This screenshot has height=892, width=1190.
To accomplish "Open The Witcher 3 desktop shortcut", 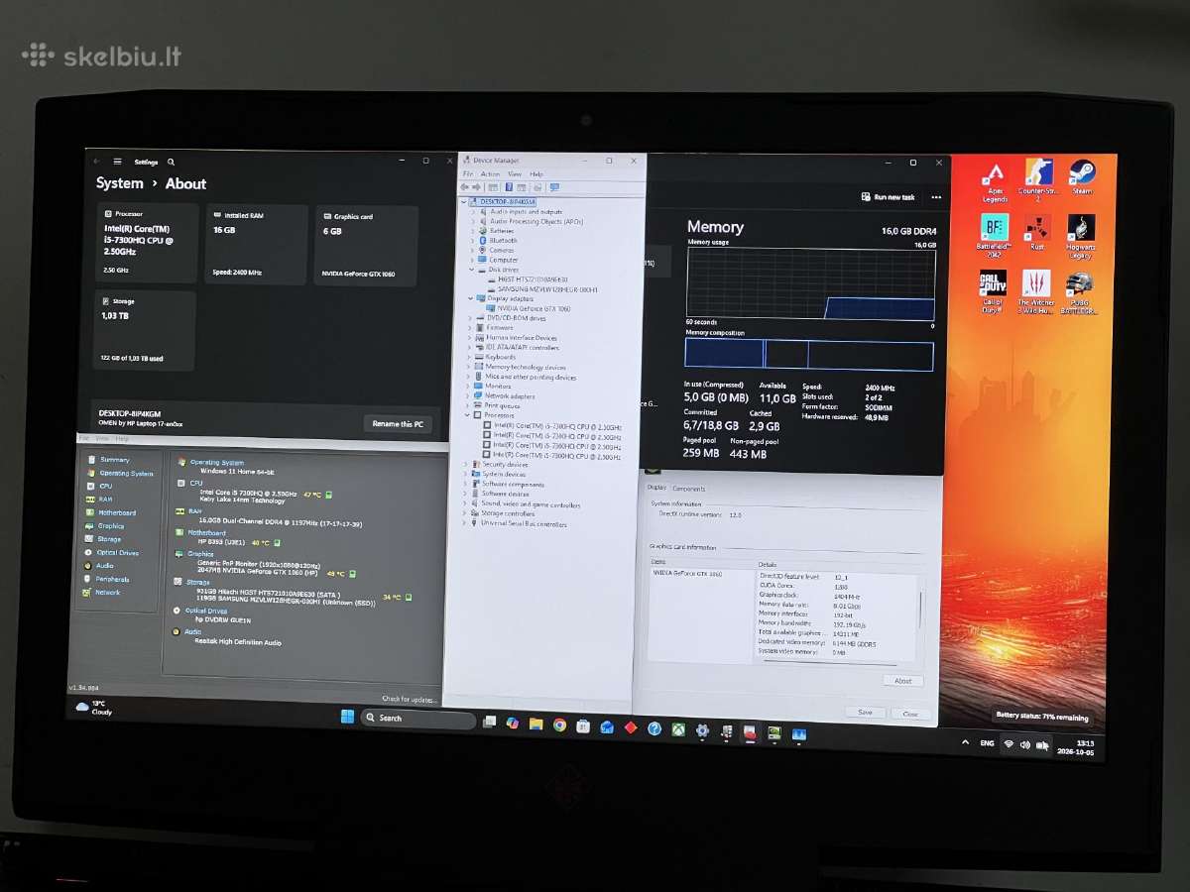I will click(x=1036, y=291).
